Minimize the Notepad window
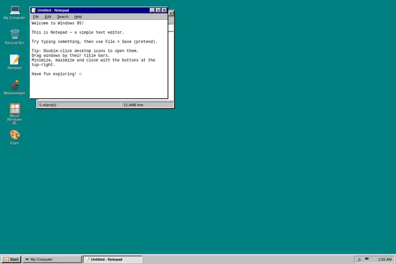The height and width of the screenshot is (264, 396). [x=152, y=10]
